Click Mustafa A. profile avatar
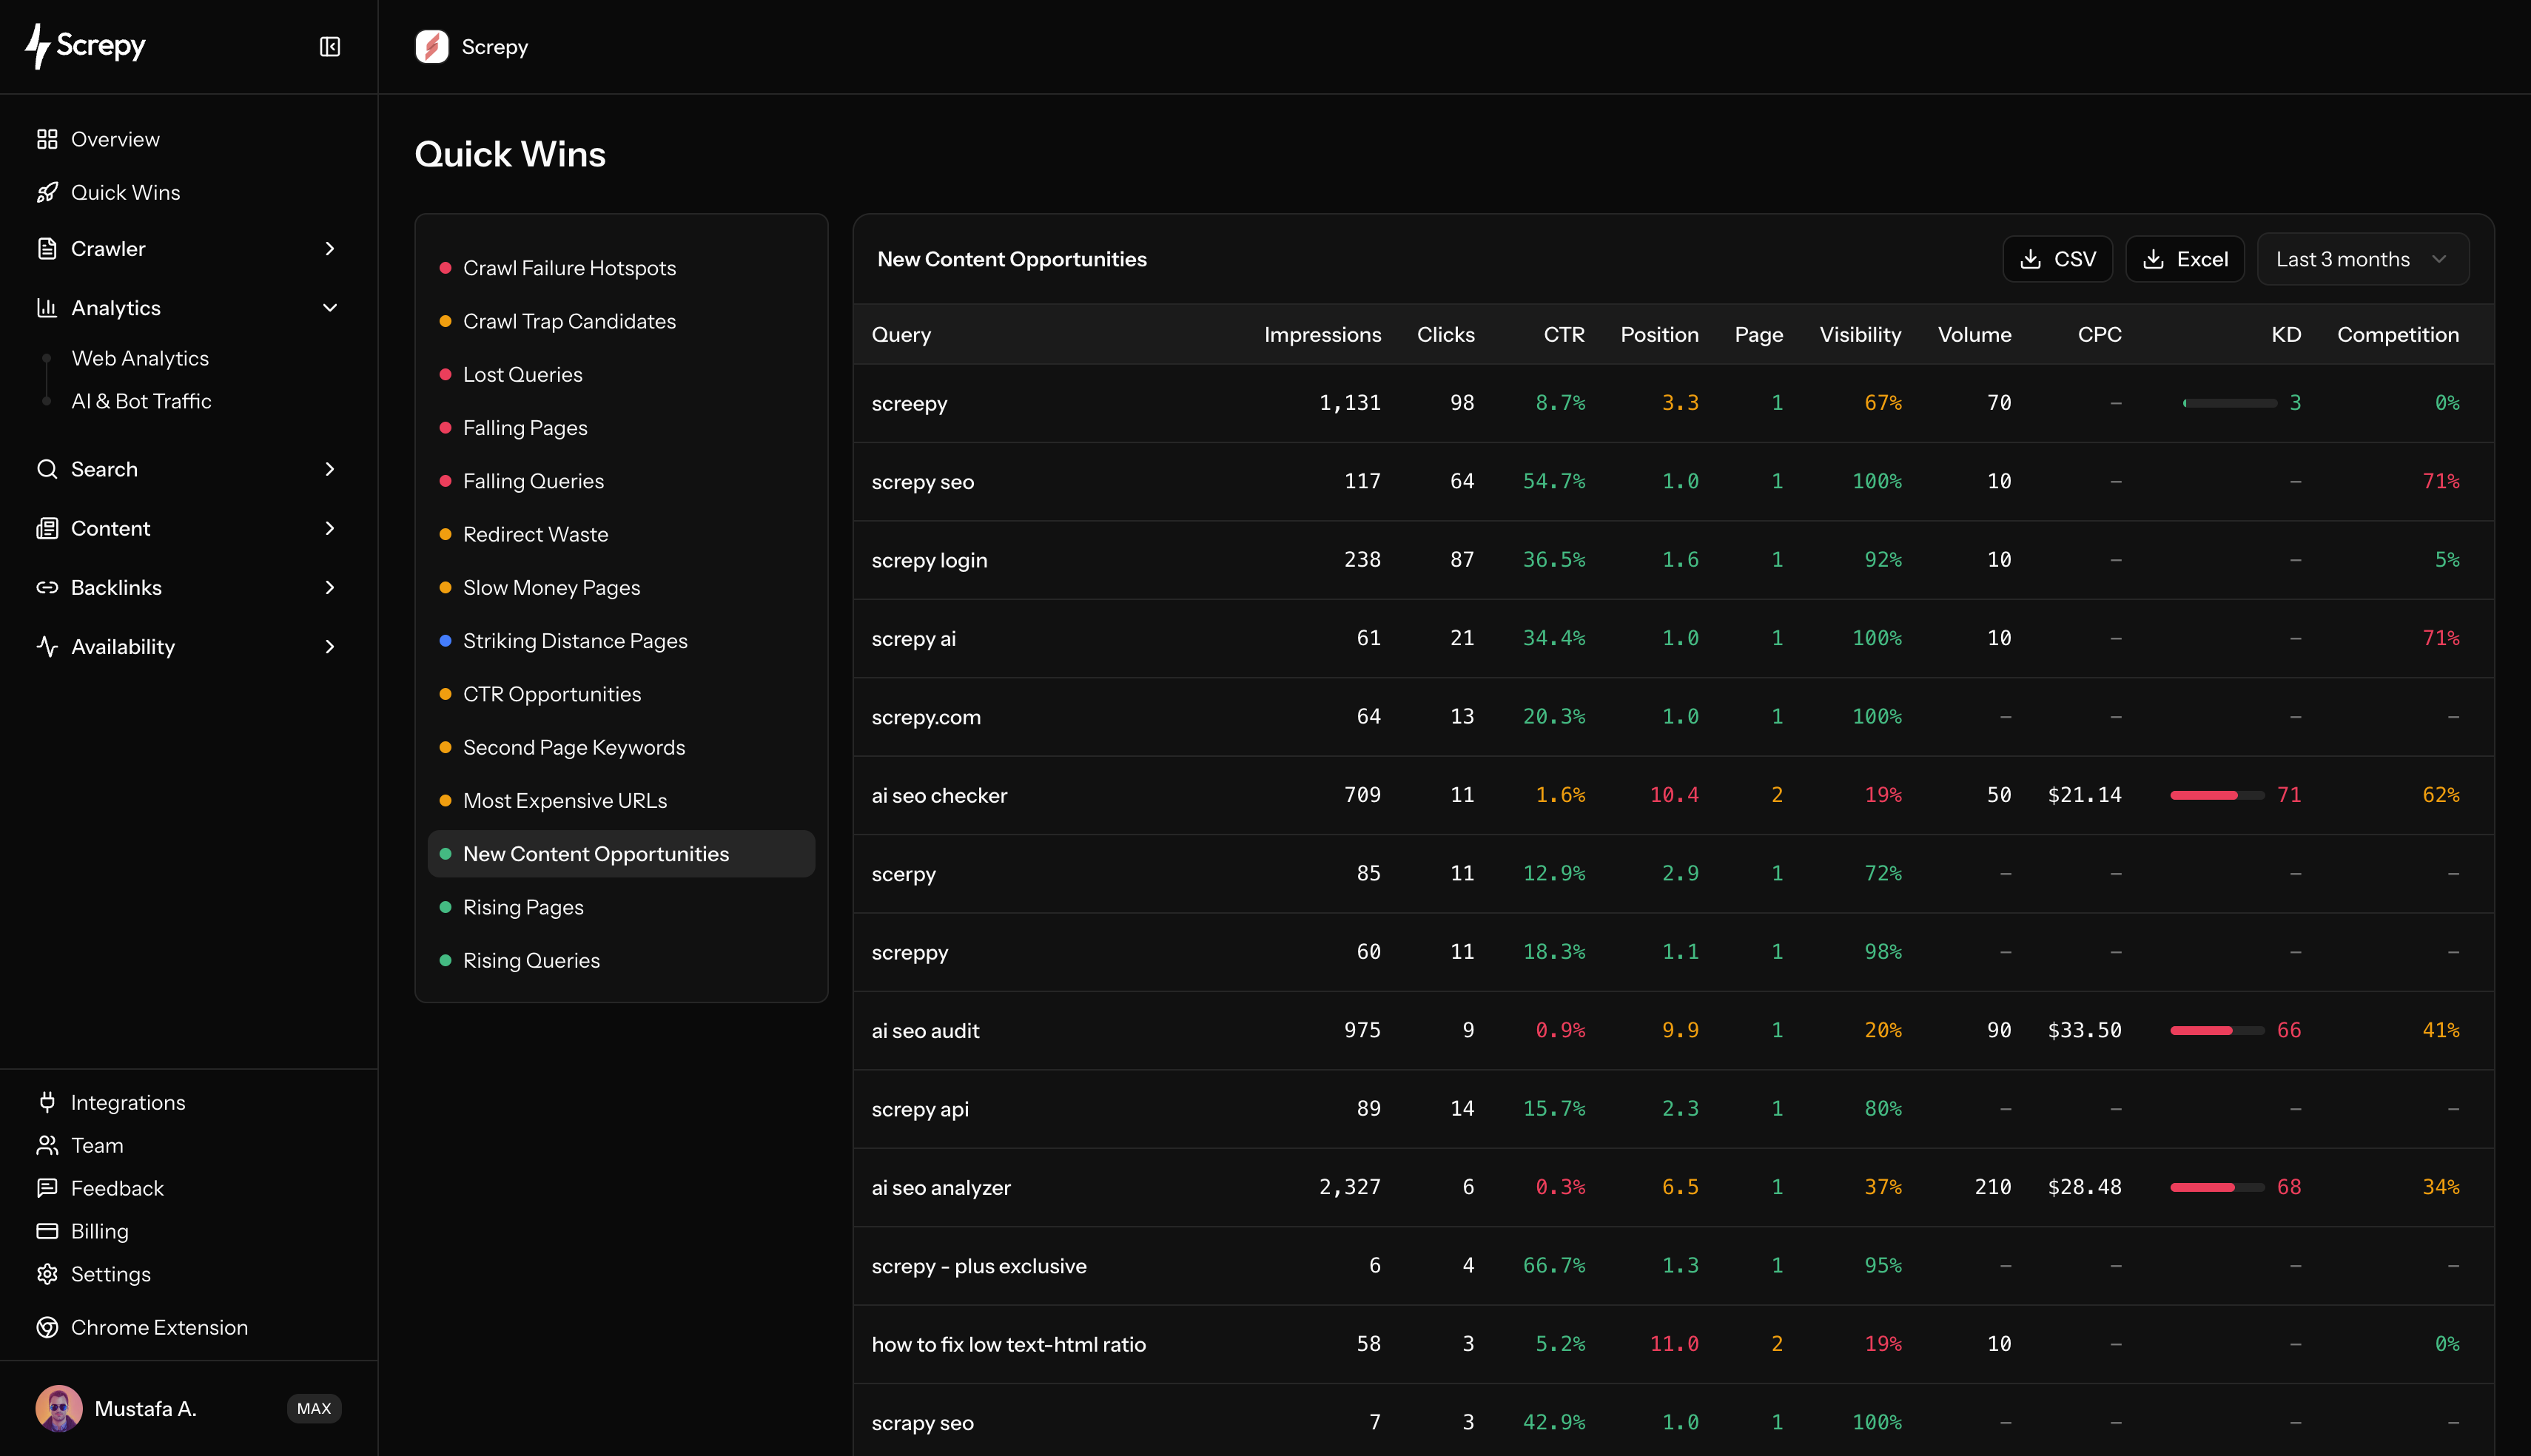This screenshot has height=1456, width=2531. point(59,1408)
